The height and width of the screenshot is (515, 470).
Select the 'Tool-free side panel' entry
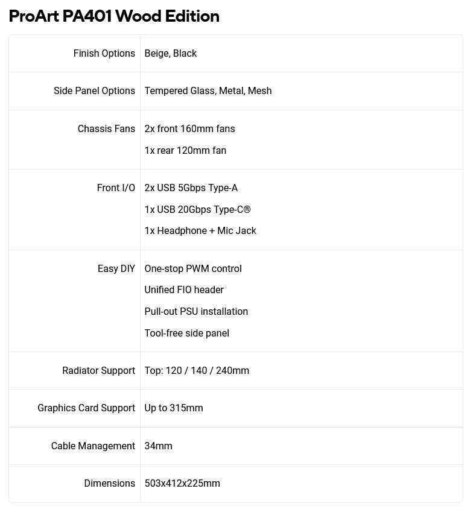(187, 333)
